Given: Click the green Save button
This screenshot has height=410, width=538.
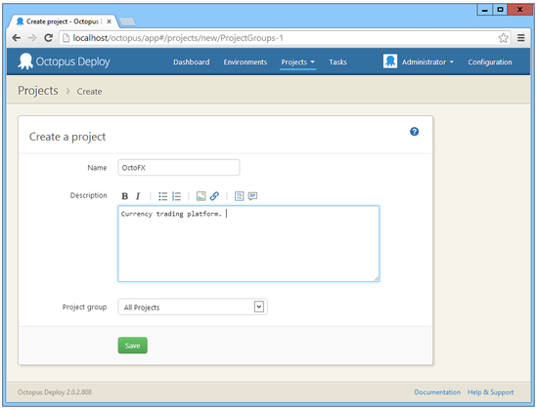Looking at the screenshot, I should [x=132, y=346].
